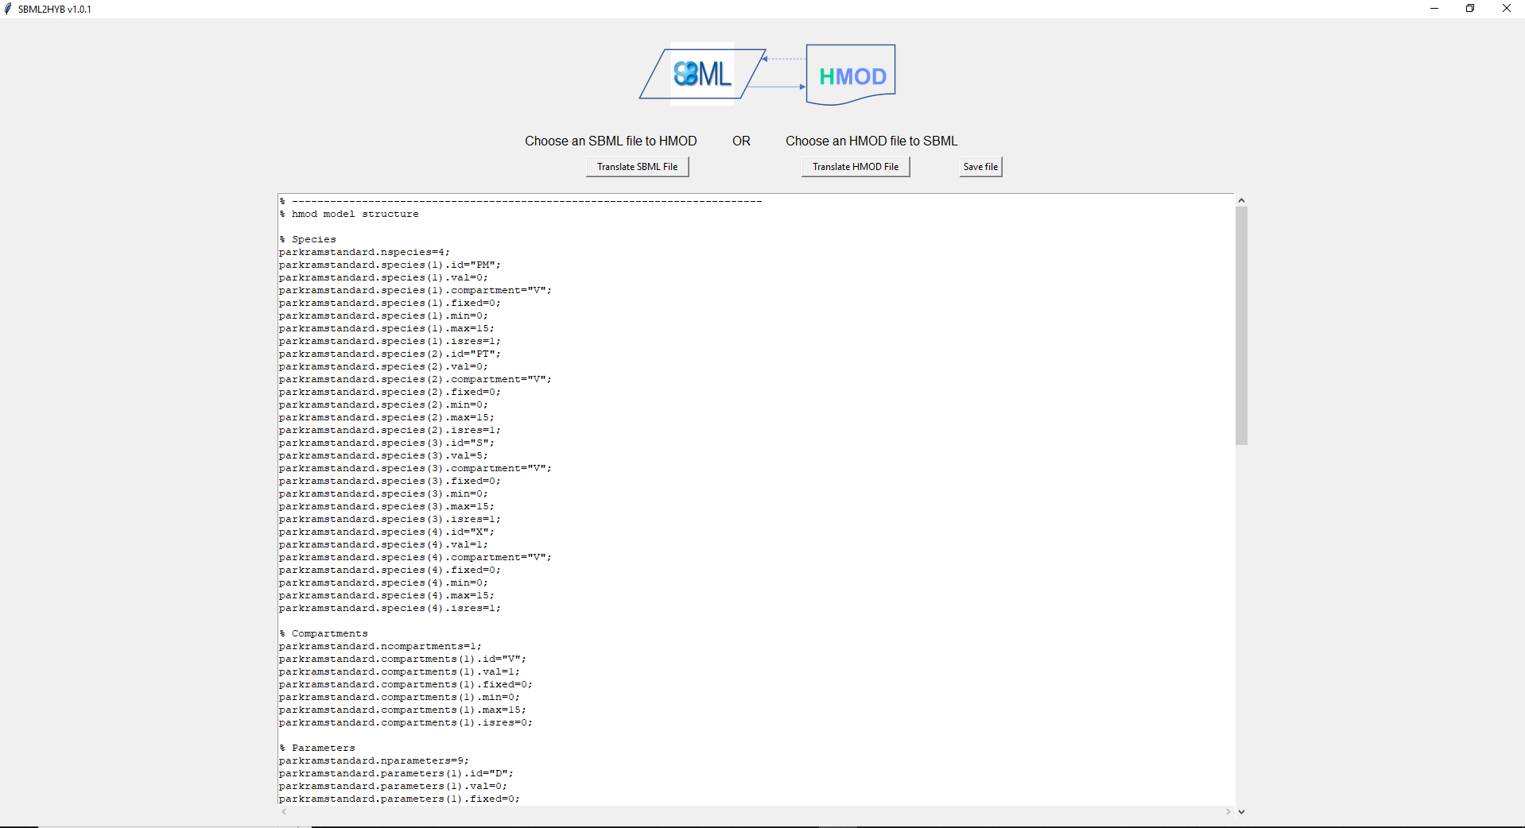Click the 'Choose an SBML file to HMOD' label

(x=611, y=141)
